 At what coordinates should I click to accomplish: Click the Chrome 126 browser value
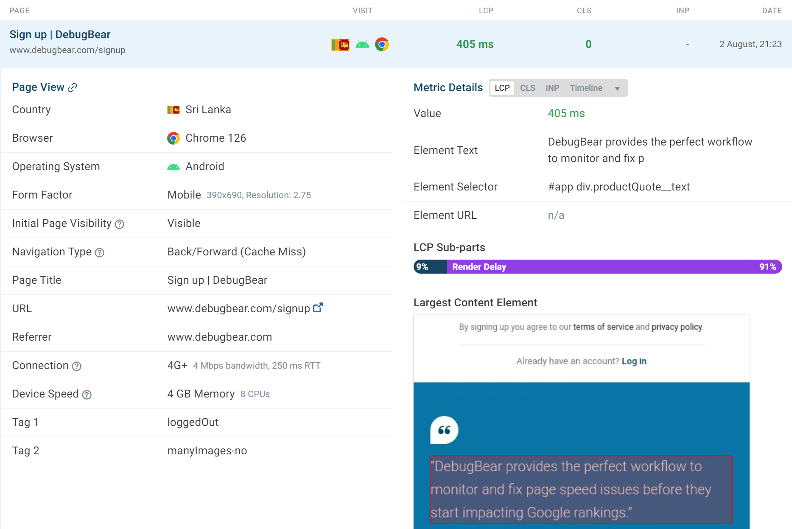[x=215, y=138]
